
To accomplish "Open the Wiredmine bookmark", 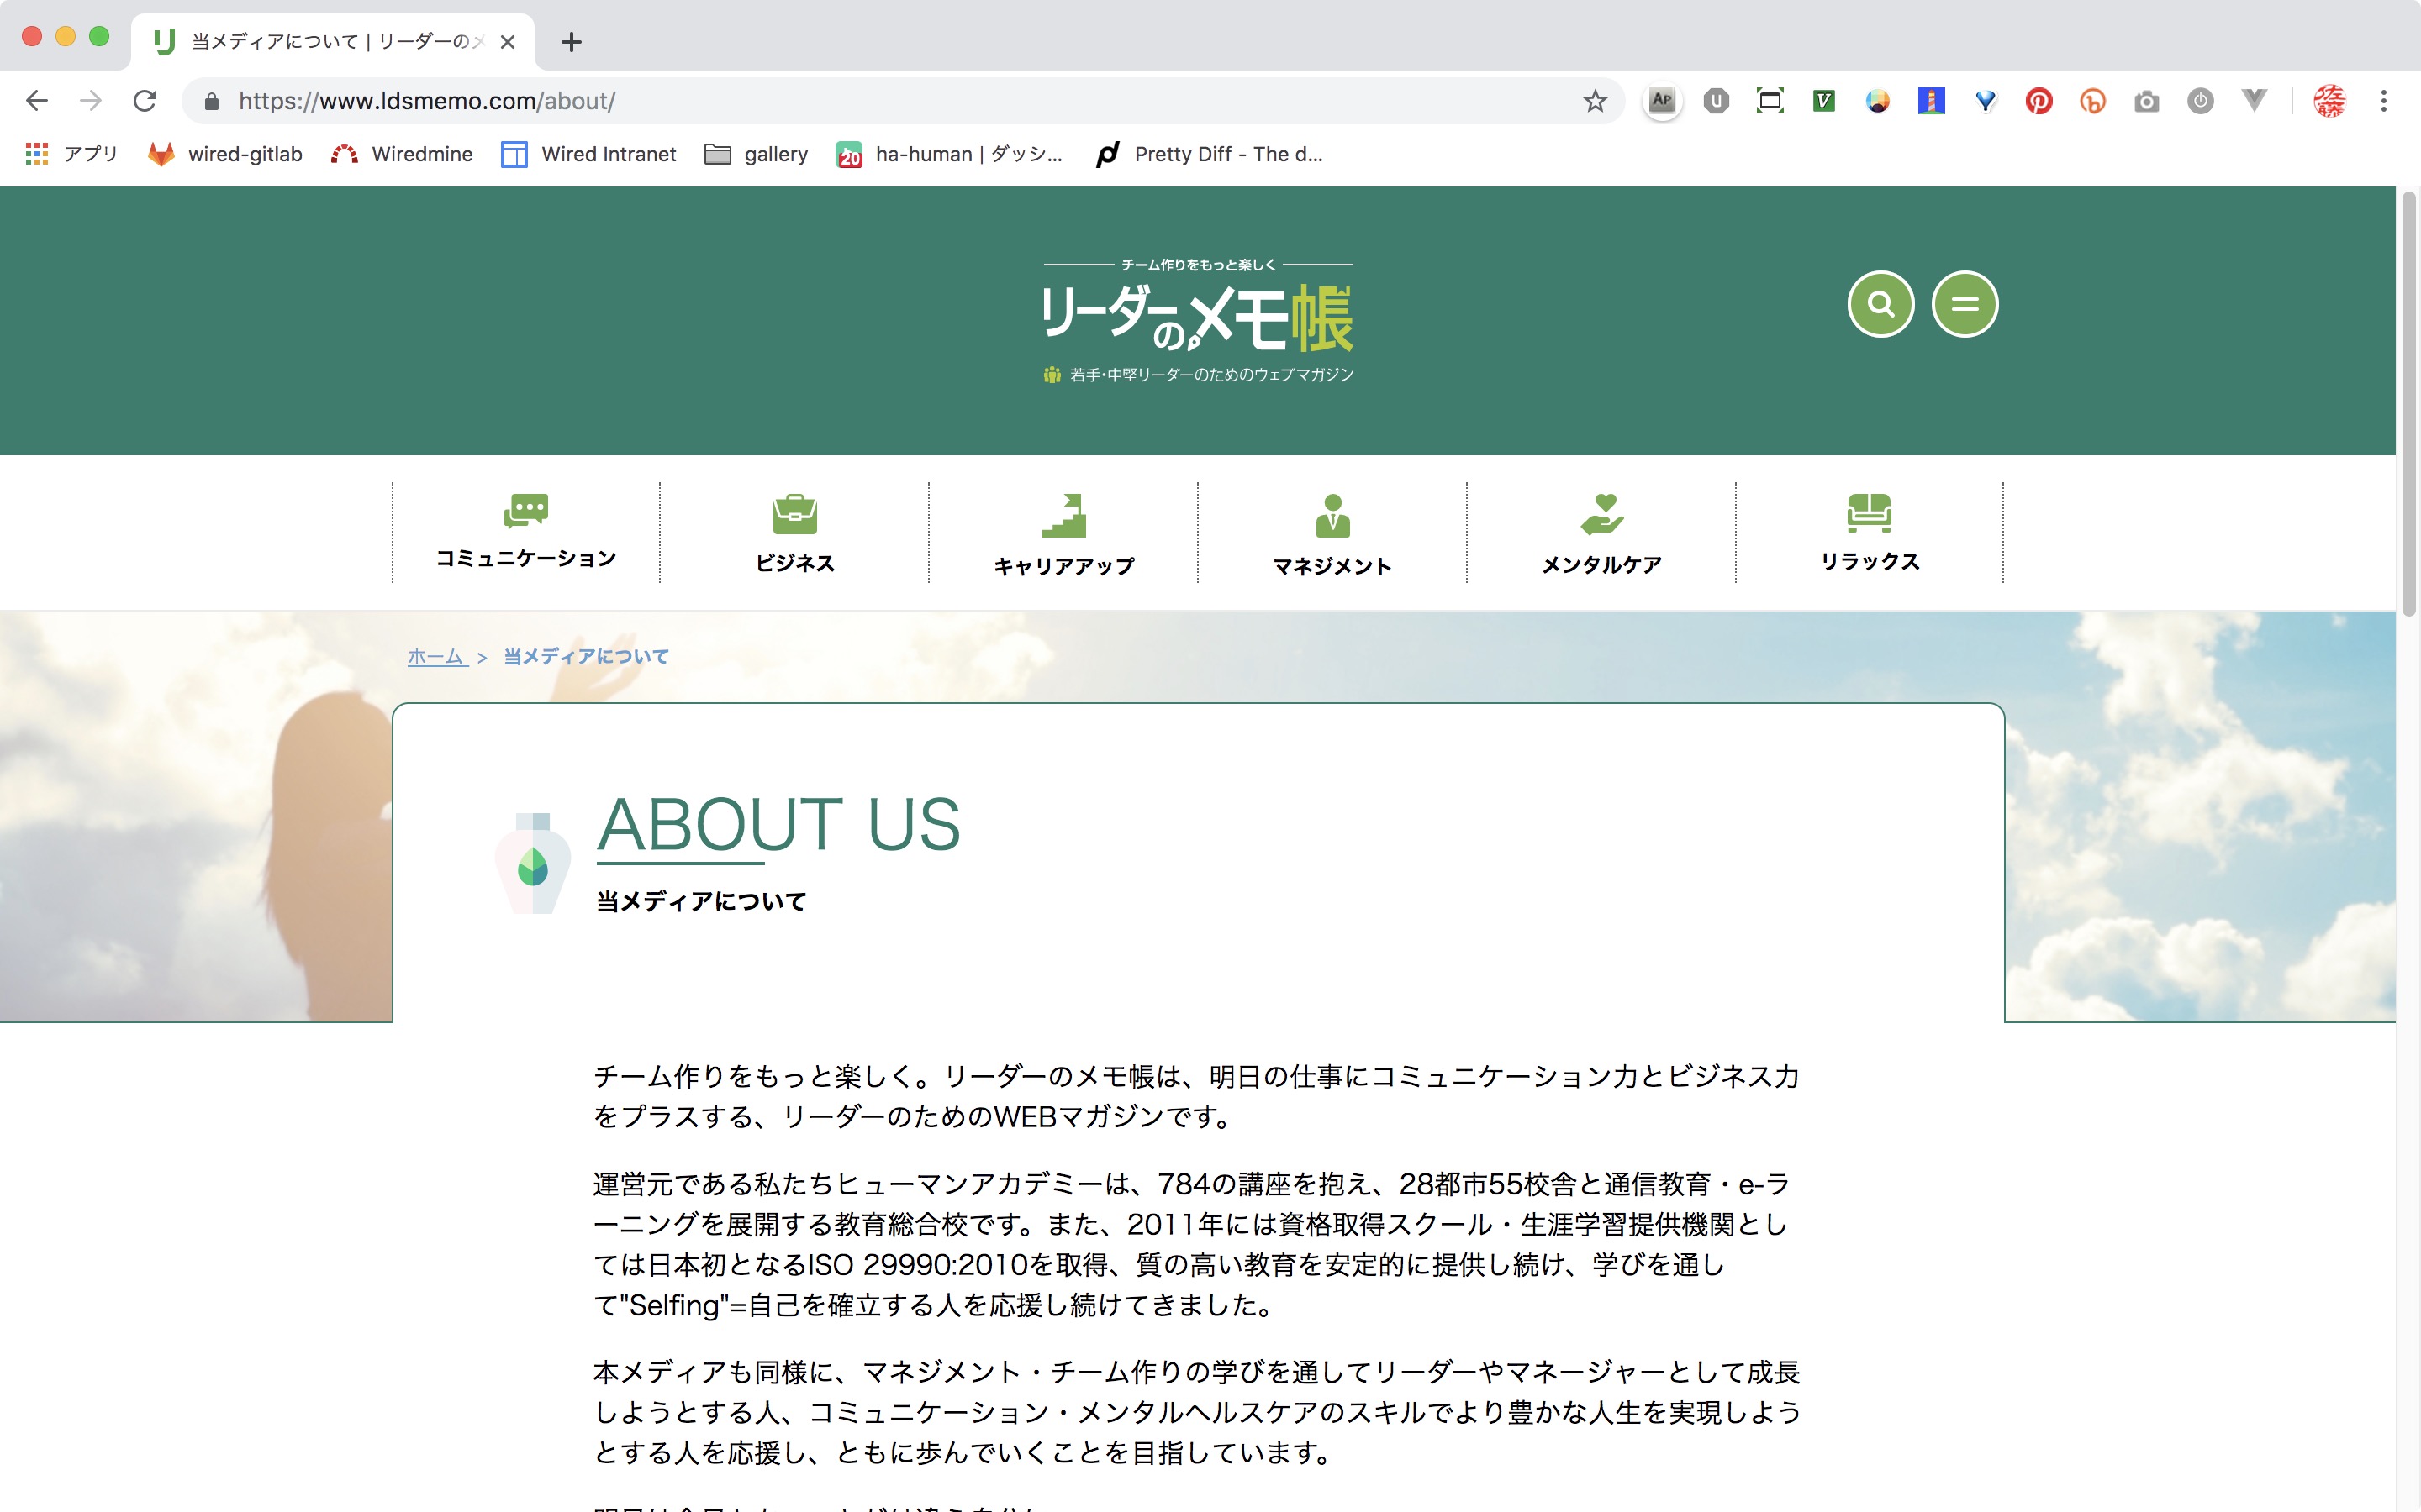I will [401, 154].
